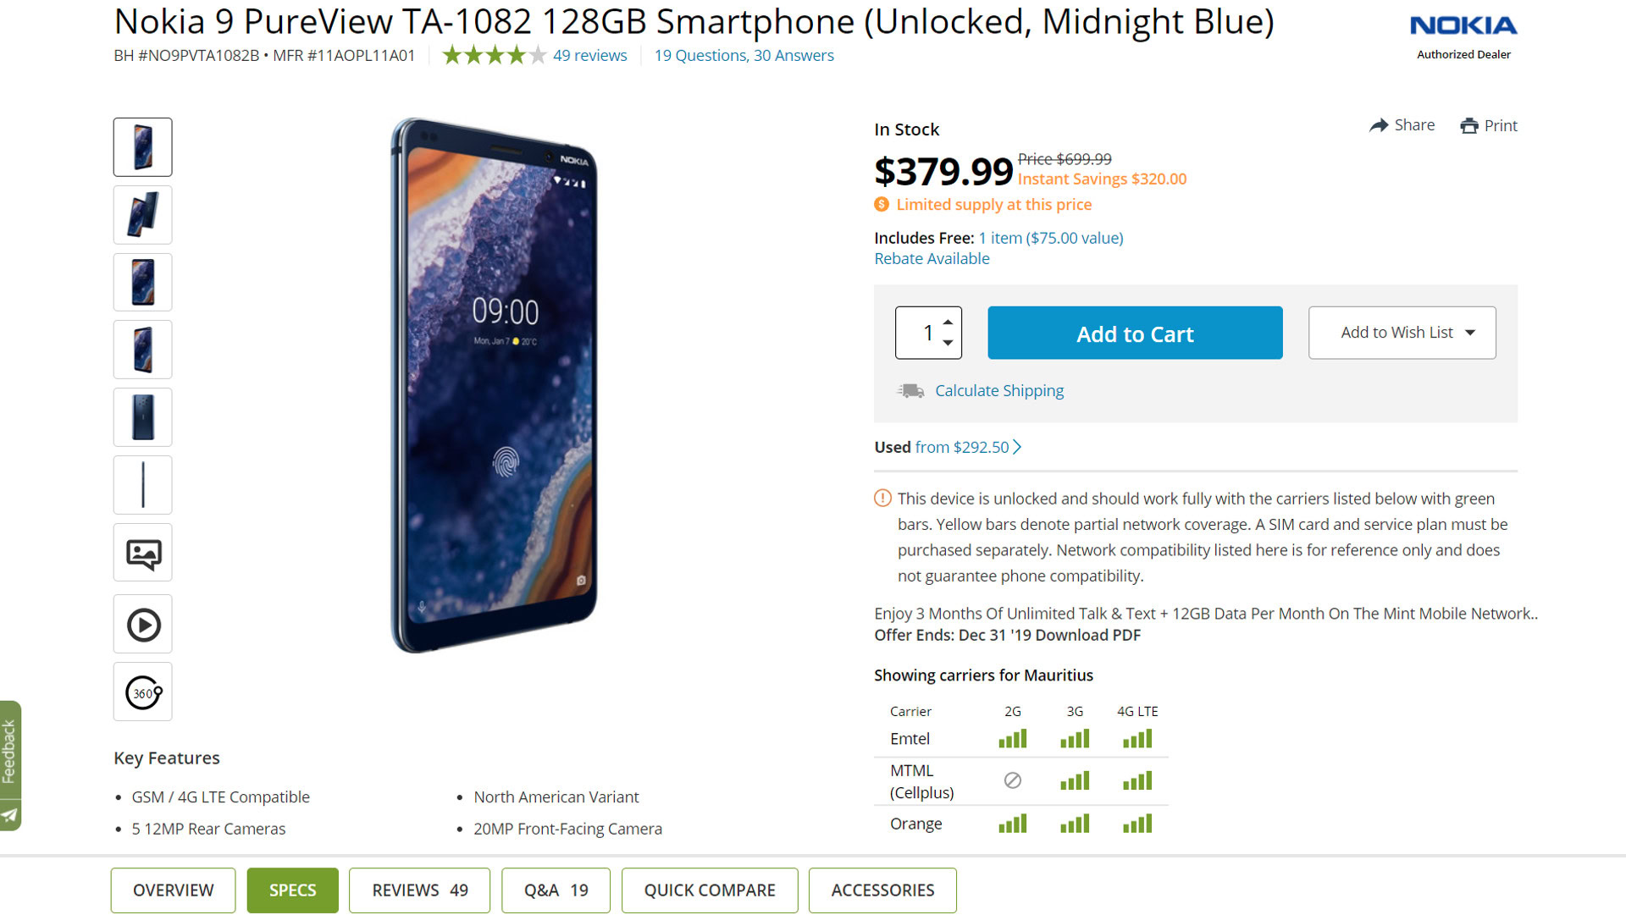Screen dimensions: 1626x915
Task: Increase quantity with the up arrow
Action: coord(948,322)
